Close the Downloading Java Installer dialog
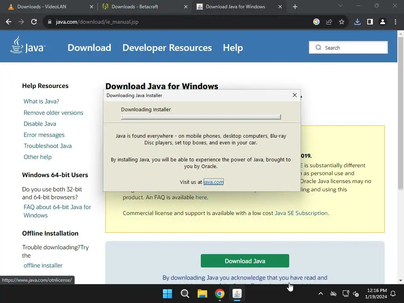Image resolution: width=404 pixels, height=303 pixels. [295, 95]
